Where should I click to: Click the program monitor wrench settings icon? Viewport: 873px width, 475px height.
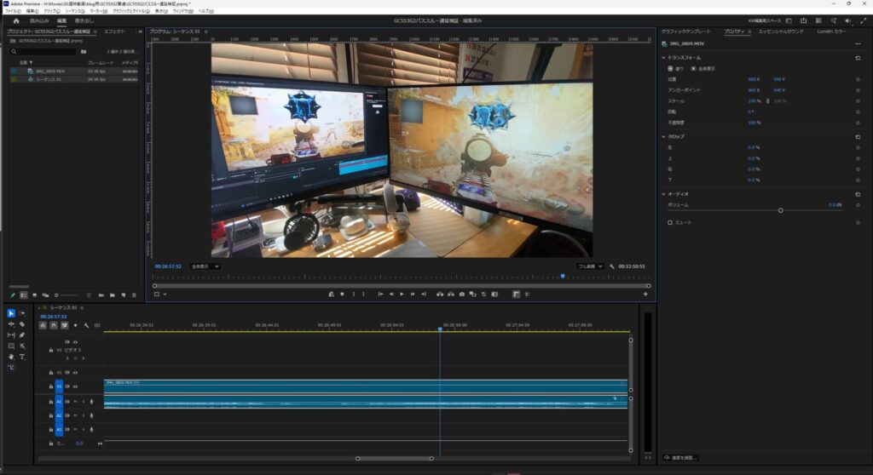pos(612,266)
